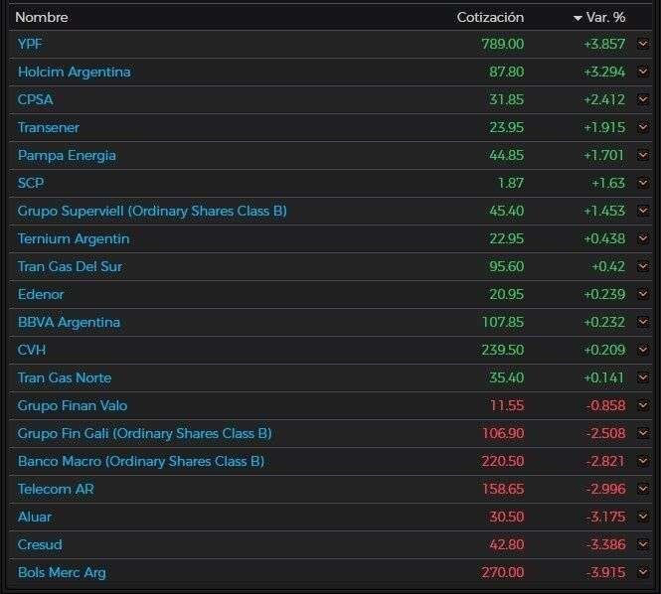Sort by the Nombre column header
The width and height of the screenshot is (661, 594).
[42, 17]
